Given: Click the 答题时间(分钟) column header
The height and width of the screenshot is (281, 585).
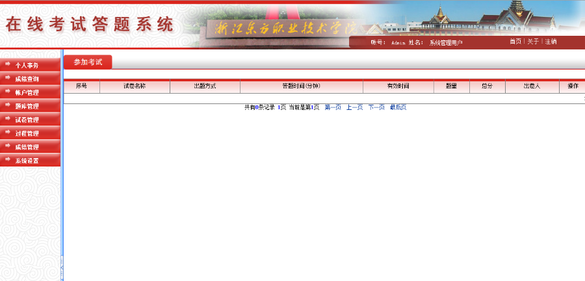Looking at the screenshot, I should pos(302,87).
